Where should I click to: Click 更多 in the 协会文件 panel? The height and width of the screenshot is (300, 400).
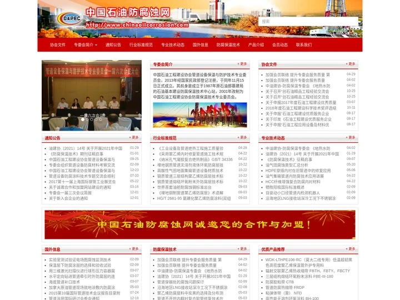coord(351,64)
